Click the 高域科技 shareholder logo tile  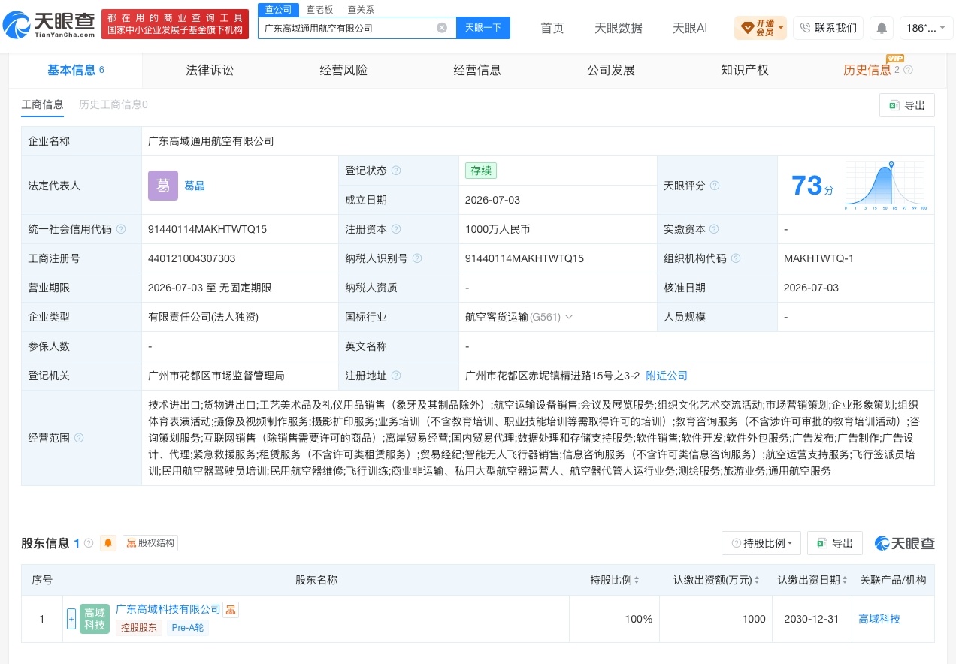click(x=95, y=619)
